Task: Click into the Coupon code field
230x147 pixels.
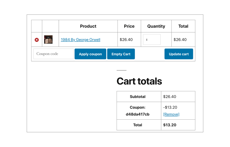Action: pyautogui.click(x=53, y=54)
